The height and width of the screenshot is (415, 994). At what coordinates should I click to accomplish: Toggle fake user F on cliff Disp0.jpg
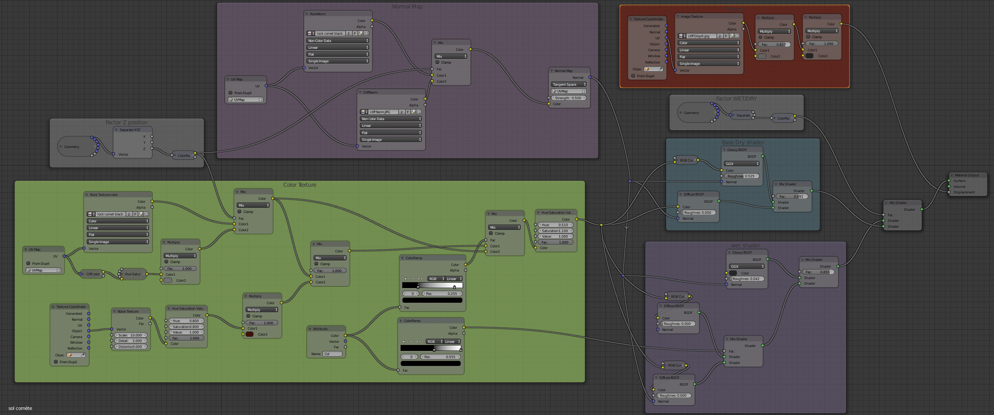726,36
